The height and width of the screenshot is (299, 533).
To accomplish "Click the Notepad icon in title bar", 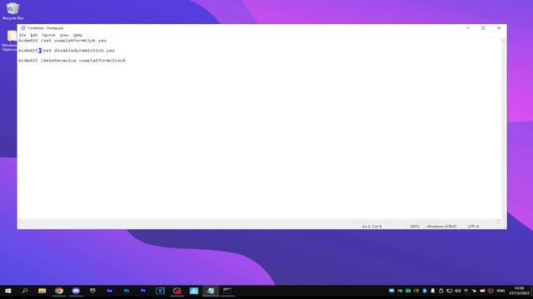I will 22,28.
